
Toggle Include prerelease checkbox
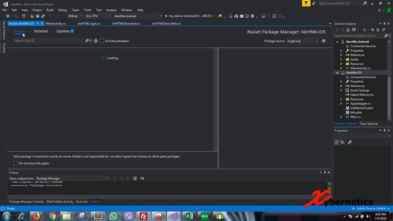tap(102, 41)
